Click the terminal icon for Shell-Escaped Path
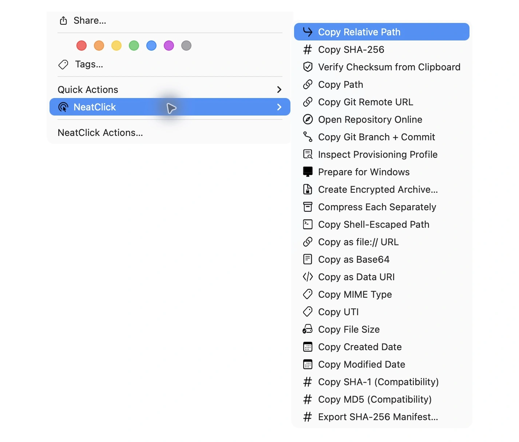519x442 pixels. [x=308, y=224]
